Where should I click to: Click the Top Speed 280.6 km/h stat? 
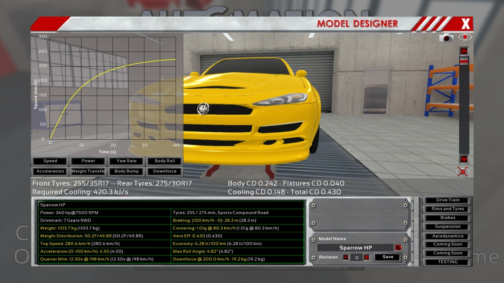tap(104, 244)
